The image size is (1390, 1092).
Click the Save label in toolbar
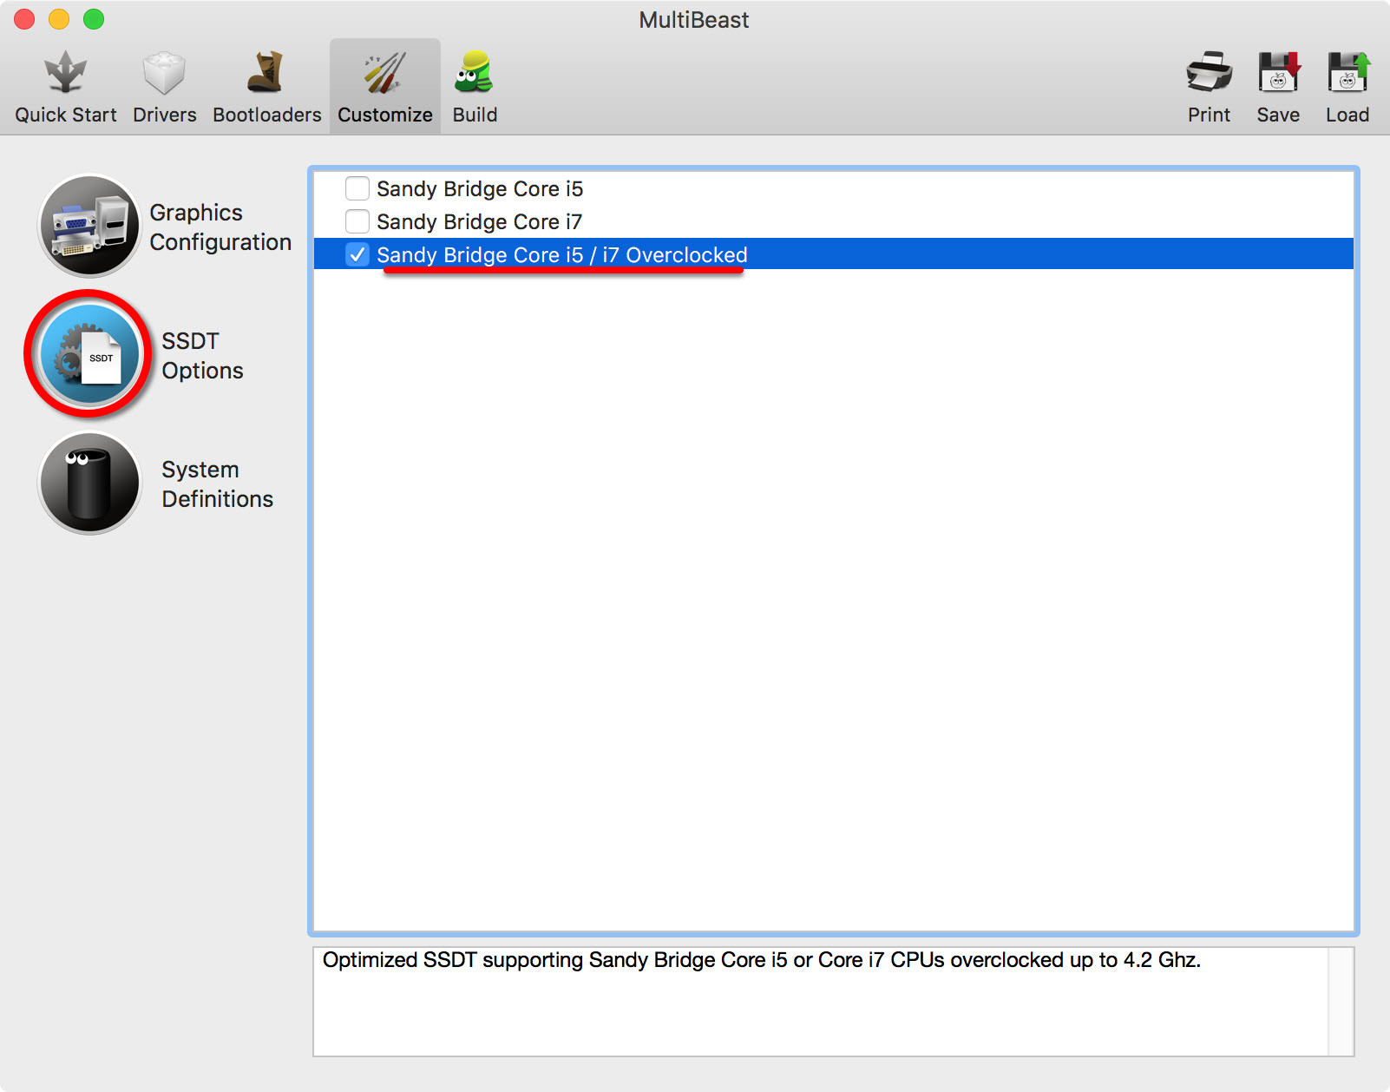pos(1278,115)
